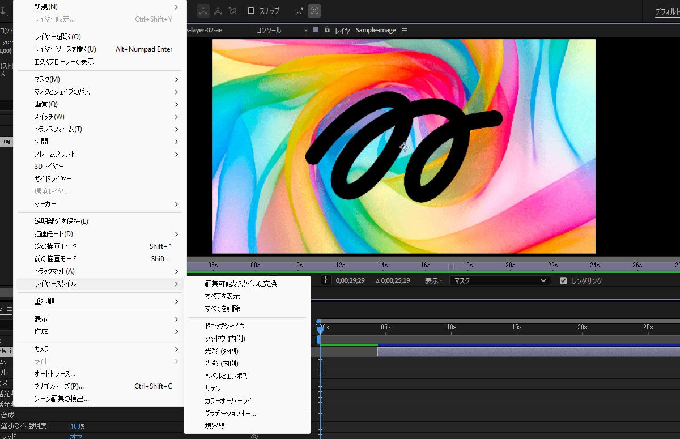
Task: Enable the スナップ checkbox
Action: pyautogui.click(x=251, y=11)
